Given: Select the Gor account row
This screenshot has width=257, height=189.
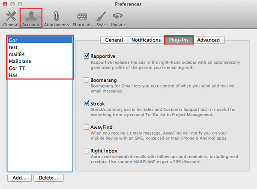Looking at the screenshot, I should [x=40, y=40].
